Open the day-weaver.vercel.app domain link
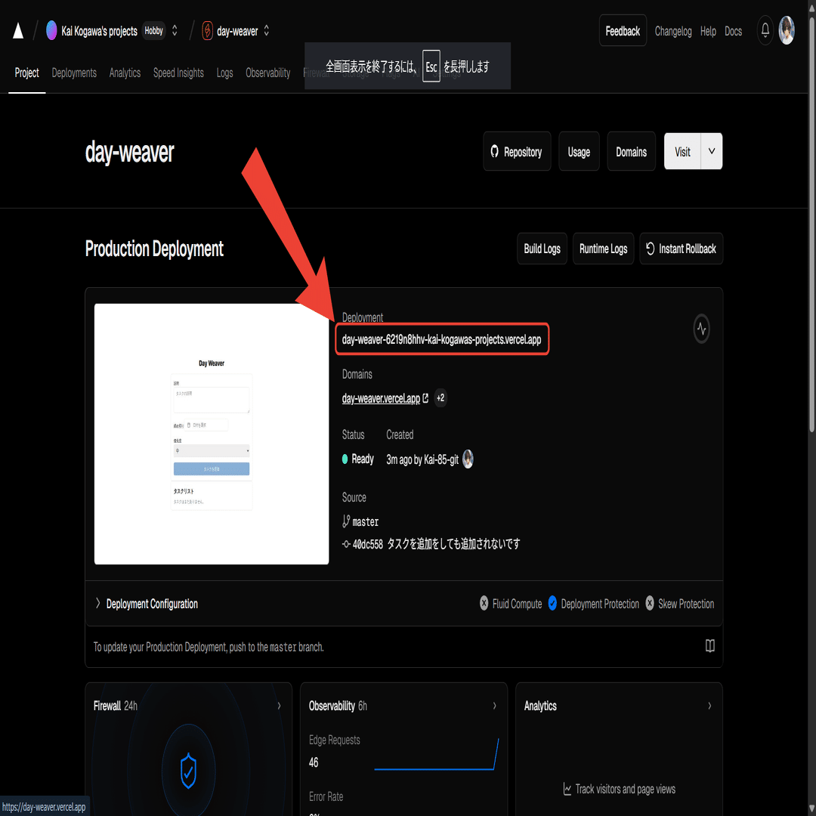The width and height of the screenshot is (816, 816). 381,399
